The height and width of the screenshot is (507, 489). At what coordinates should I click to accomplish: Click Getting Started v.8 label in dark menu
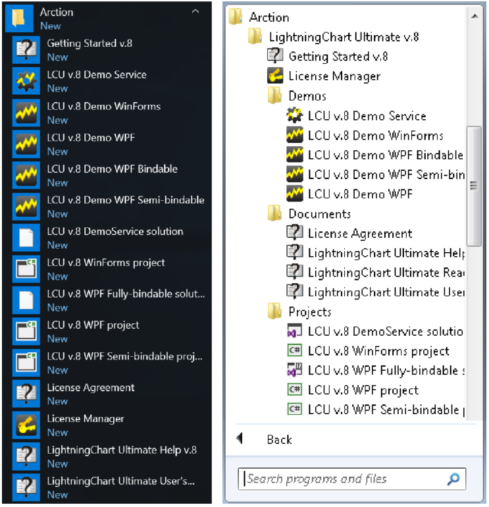90,43
